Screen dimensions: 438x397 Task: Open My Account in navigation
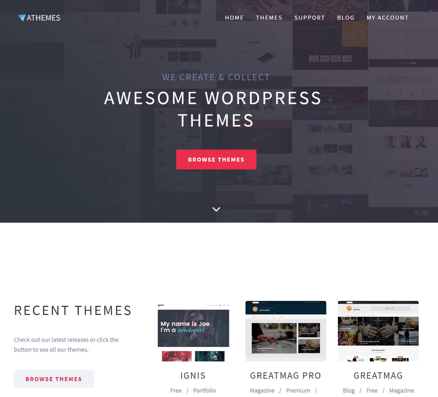[x=387, y=18]
